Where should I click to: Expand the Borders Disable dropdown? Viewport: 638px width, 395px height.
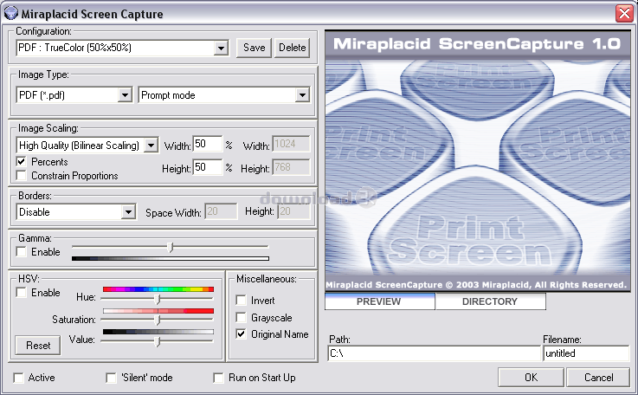[128, 211]
